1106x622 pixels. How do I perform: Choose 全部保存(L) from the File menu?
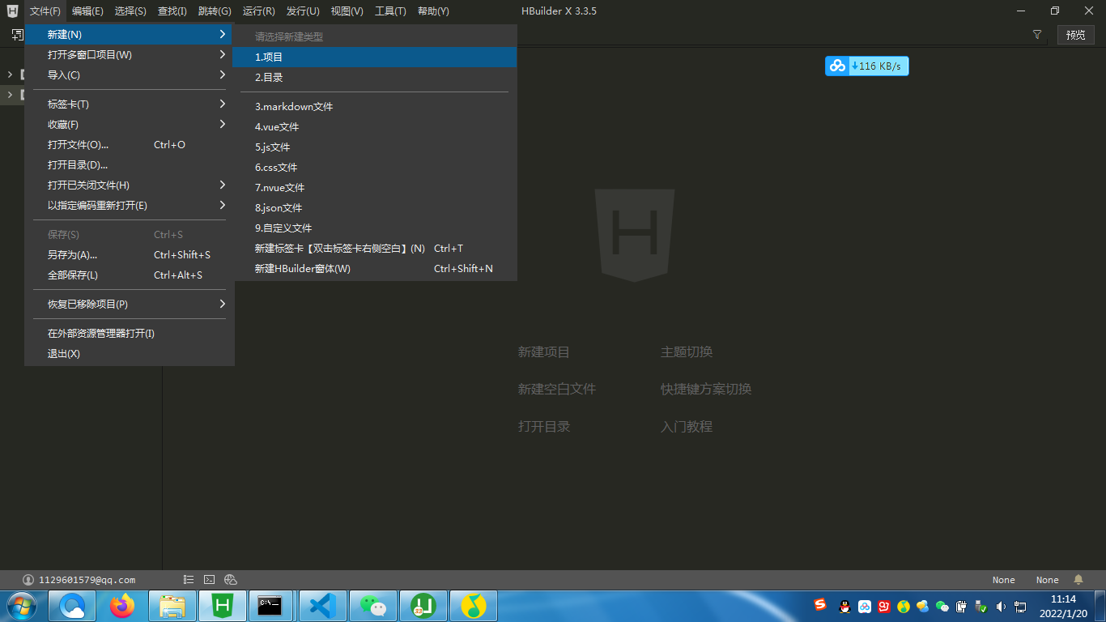point(130,275)
